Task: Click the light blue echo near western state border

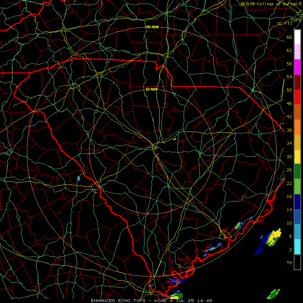Action: click(x=79, y=178)
